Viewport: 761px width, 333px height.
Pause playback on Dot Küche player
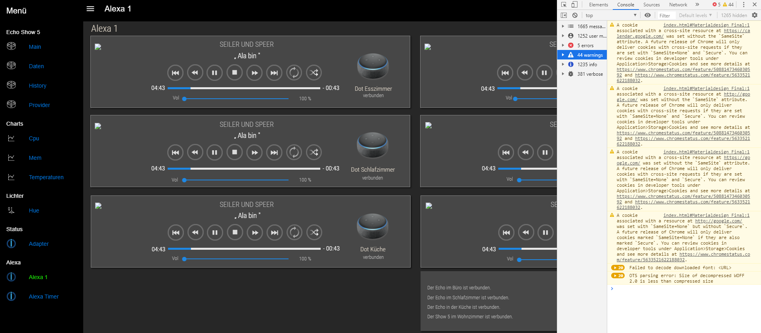point(215,232)
